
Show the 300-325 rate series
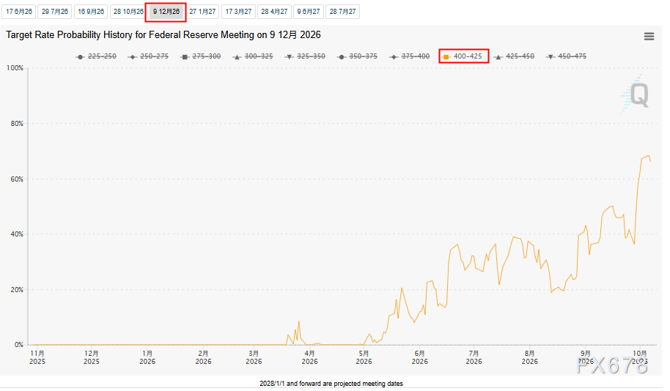[x=252, y=56]
